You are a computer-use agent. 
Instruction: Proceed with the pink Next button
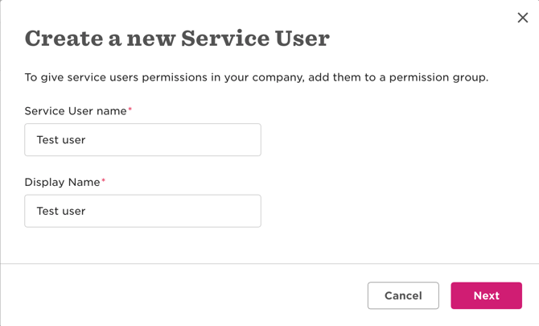point(486,295)
